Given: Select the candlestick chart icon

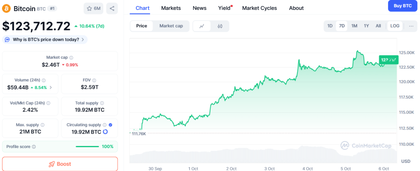Looking at the screenshot, I should point(220,26).
